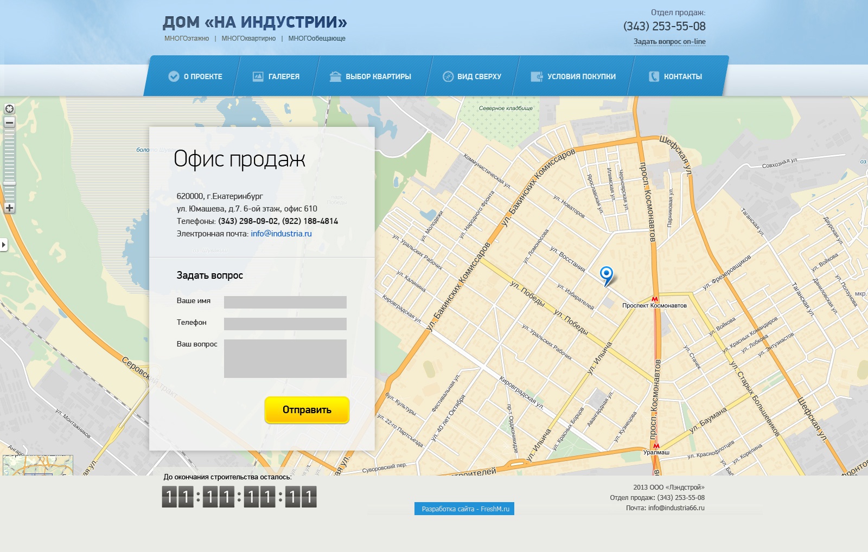Zoom in the map with plus button

point(9,208)
